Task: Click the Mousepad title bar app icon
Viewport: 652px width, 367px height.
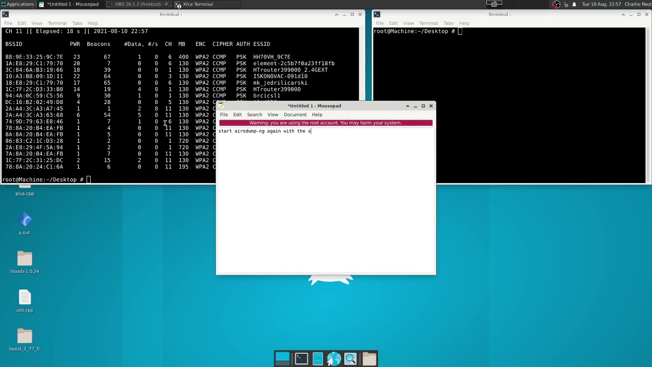Action: [222, 106]
